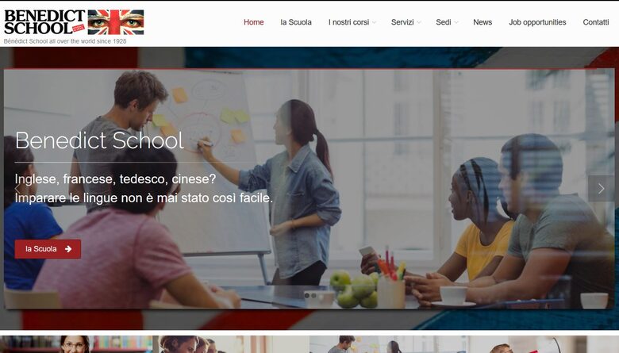Open the woman with glasses thumbnail
Viewport: 619px width, 353px height.
[76, 344]
